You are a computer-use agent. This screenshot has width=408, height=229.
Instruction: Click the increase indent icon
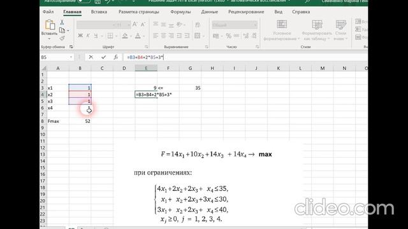(x=187, y=36)
